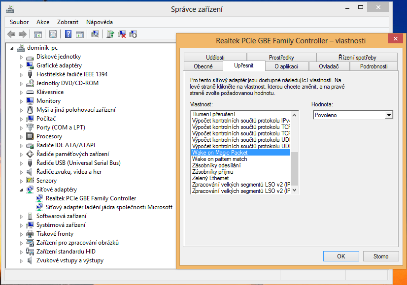Click the Porty (COM a LPT) icon
This screenshot has width=407, height=285.
click(30, 127)
